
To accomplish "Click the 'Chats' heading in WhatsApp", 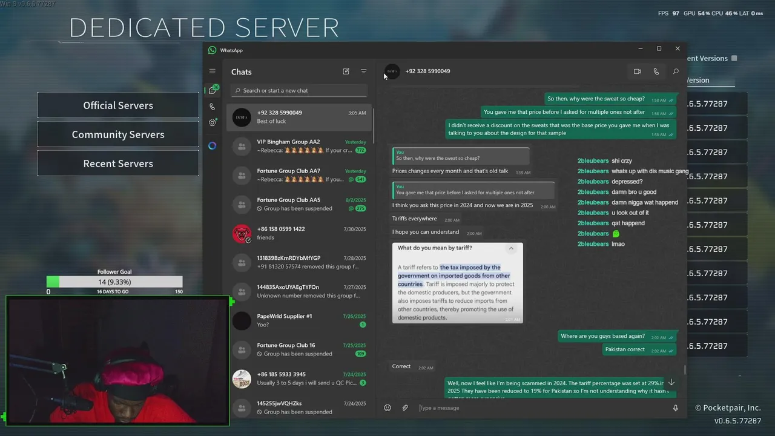I will click(241, 72).
